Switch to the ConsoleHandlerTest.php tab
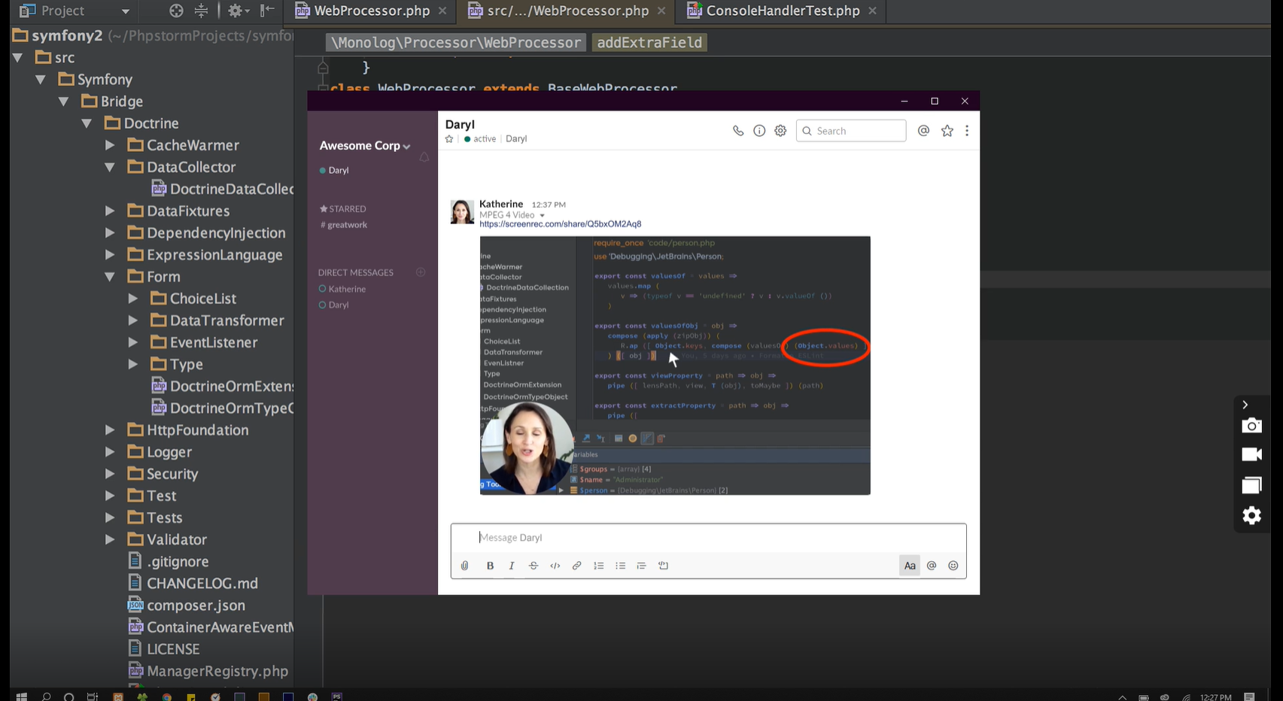1283x701 pixels. (x=782, y=11)
